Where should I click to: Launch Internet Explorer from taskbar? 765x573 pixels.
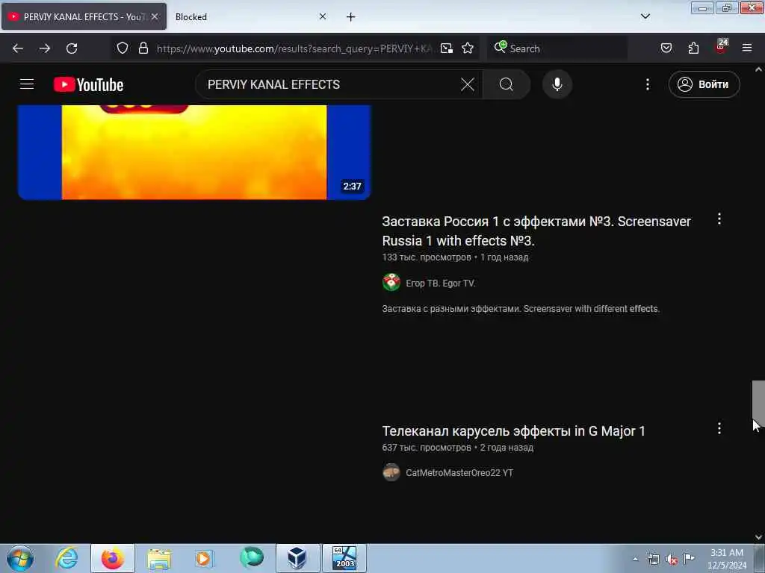(x=66, y=558)
